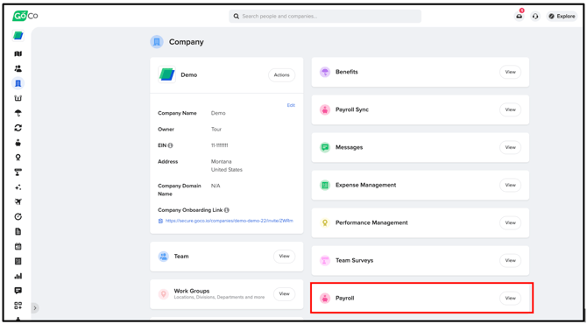Click info icon beside Company Onboarding Link
This screenshot has width=587, height=324.
pos(227,210)
